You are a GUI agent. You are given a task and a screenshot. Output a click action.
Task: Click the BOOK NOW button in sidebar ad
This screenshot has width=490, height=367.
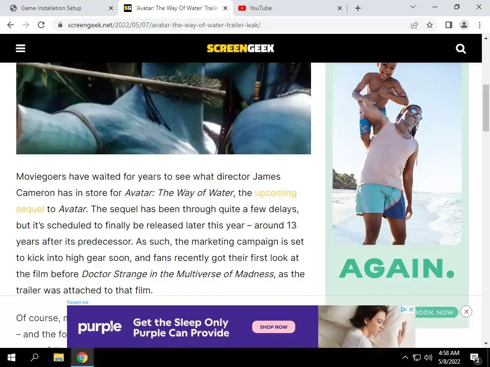(x=436, y=312)
